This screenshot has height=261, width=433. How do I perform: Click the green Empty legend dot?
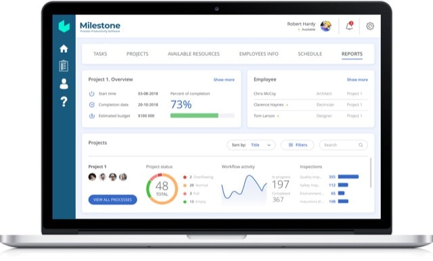(x=185, y=202)
